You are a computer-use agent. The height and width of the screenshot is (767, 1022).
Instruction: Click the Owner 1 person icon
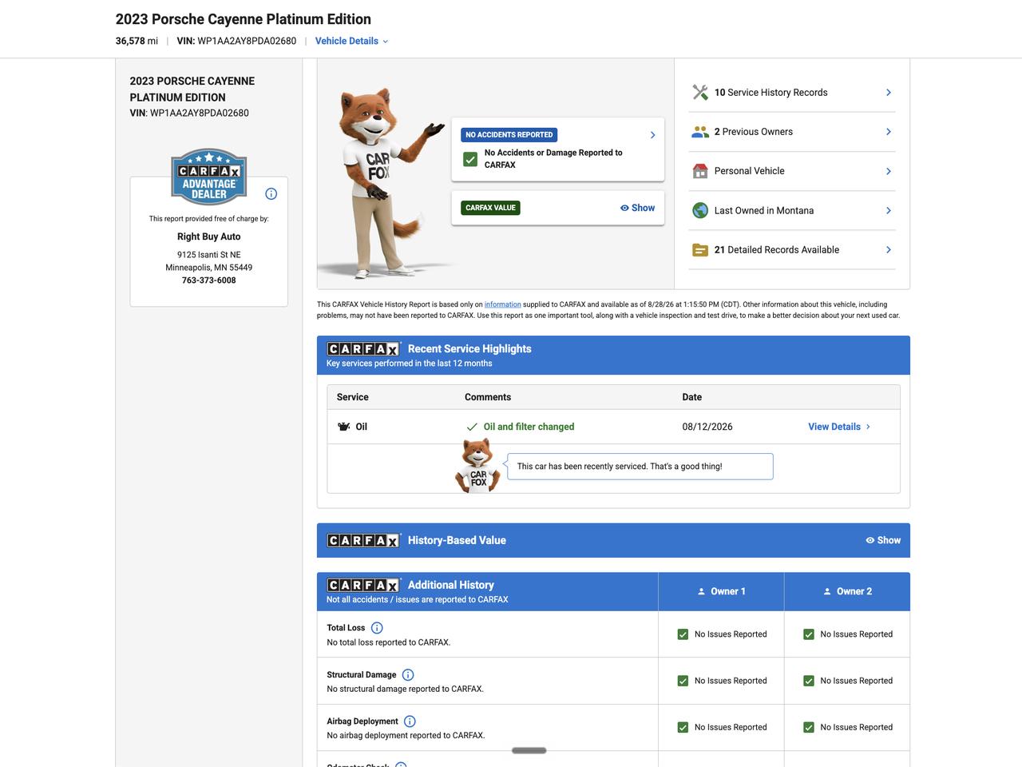point(702,592)
